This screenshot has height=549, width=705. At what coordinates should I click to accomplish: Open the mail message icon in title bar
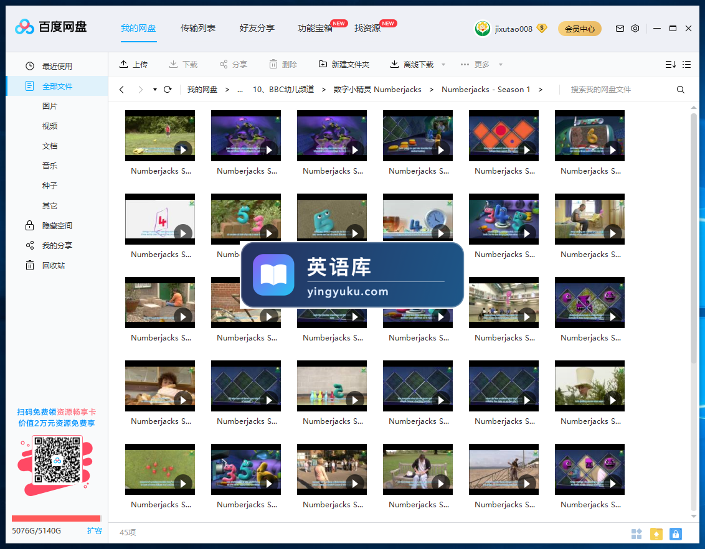[620, 29]
